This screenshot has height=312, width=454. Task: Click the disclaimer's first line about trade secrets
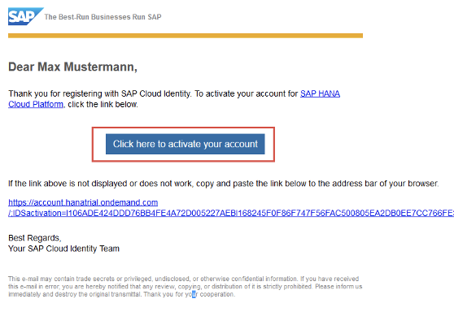[x=184, y=279]
